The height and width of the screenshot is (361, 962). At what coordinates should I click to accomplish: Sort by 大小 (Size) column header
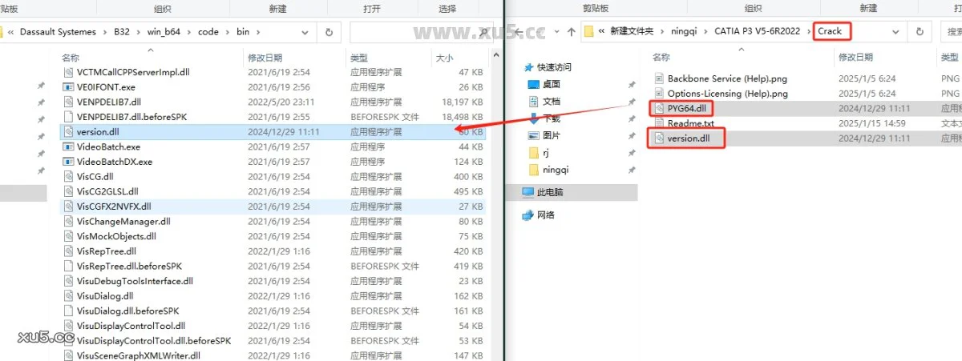pos(443,58)
